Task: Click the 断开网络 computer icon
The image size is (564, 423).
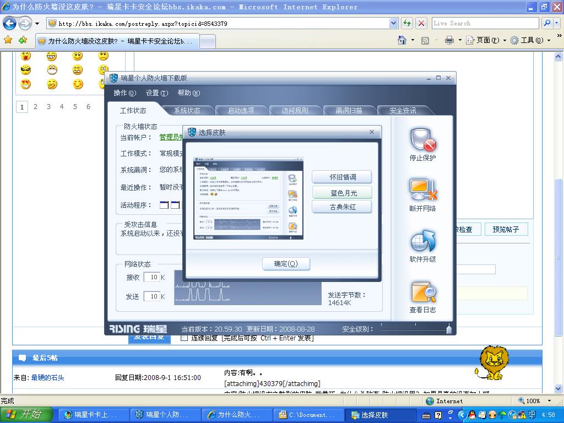Action: pyautogui.click(x=423, y=189)
